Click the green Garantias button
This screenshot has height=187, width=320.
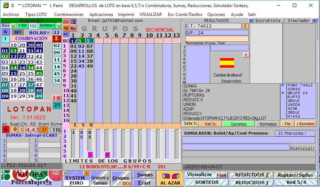[x=238, y=124]
